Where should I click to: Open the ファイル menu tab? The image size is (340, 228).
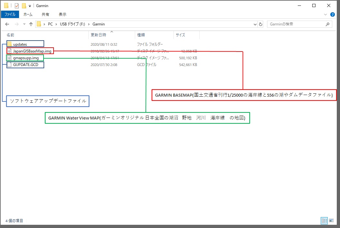coord(10,14)
